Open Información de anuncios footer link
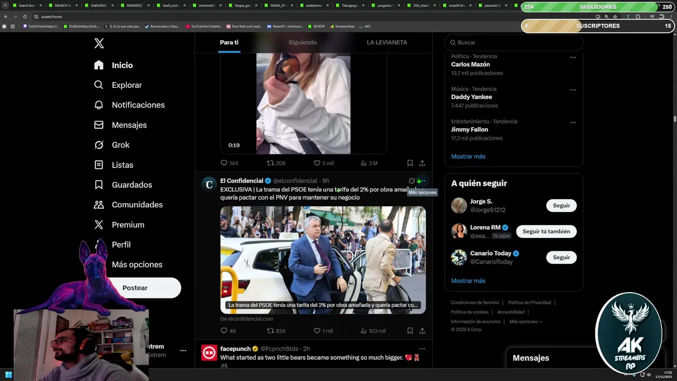This screenshot has height=381, width=677. [x=475, y=322]
